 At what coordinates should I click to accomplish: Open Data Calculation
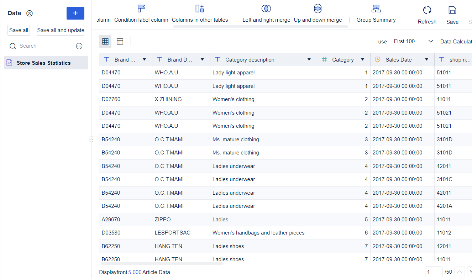456,41
